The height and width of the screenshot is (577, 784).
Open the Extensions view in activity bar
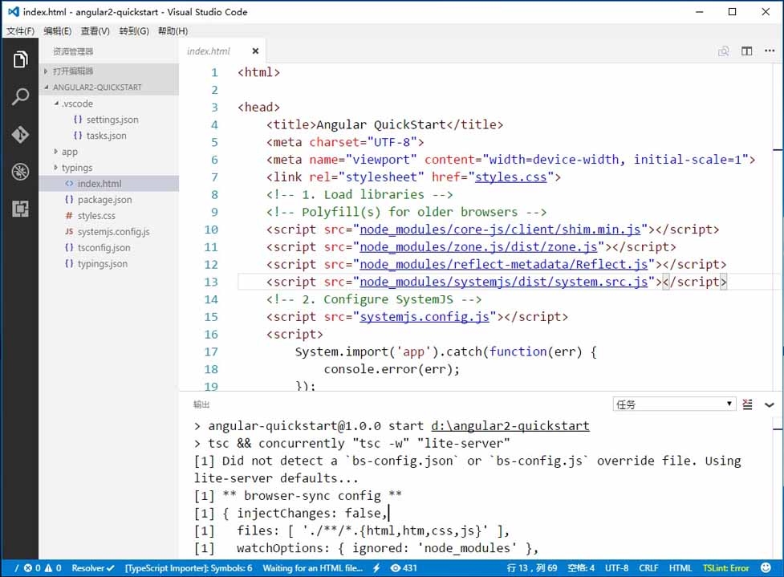(20, 209)
